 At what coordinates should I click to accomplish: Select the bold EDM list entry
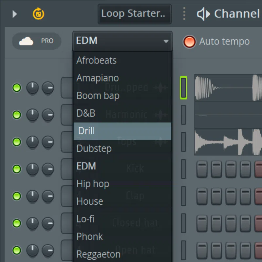click(x=122, y=166)
